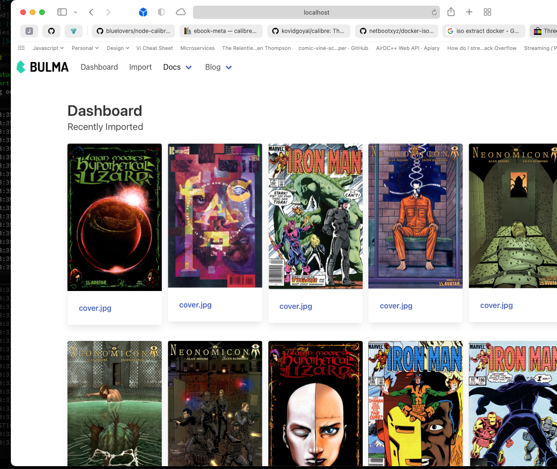Open the Share sheet icon

(451, 12)
